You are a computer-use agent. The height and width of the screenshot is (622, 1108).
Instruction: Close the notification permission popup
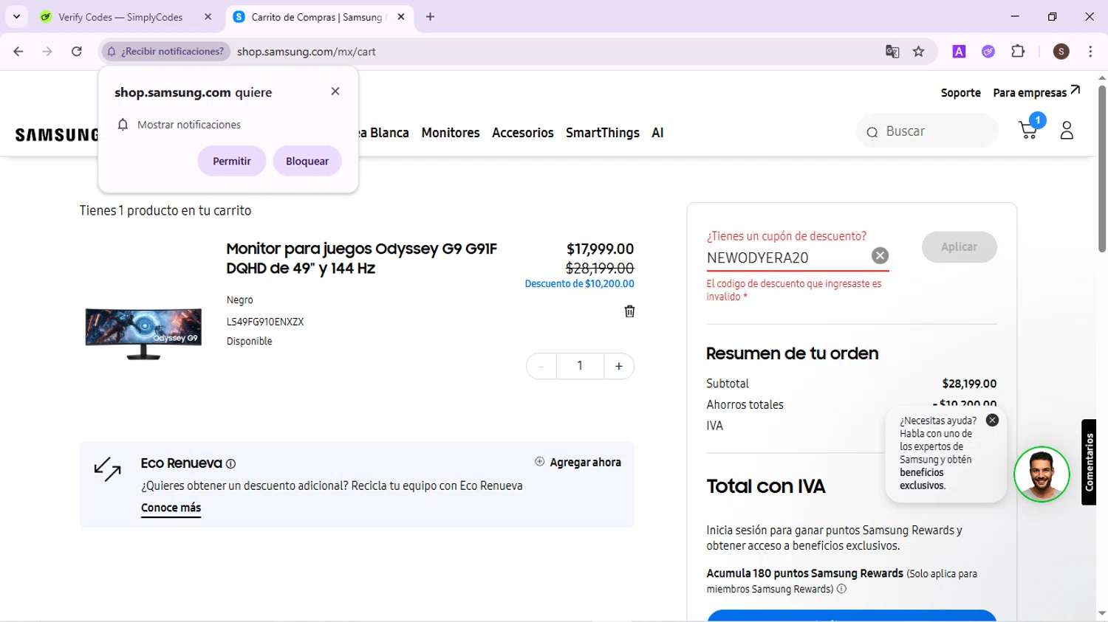[x=335, y=91]
